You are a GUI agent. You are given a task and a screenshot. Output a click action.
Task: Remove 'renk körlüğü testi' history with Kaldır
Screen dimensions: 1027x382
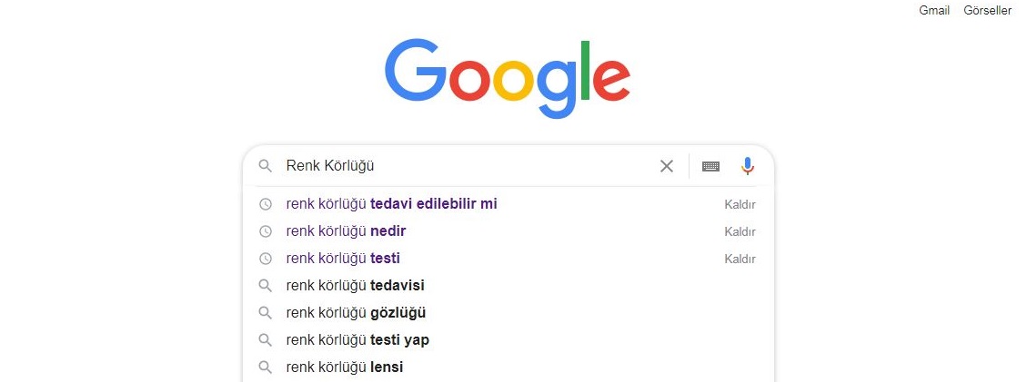point(740,260)
